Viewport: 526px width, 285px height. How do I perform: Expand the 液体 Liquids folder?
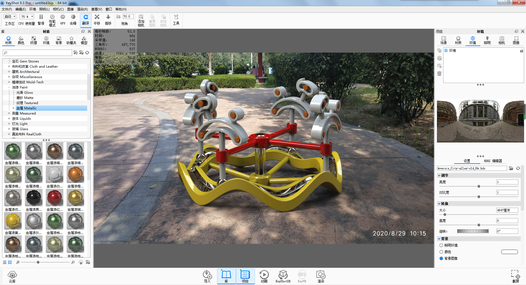[x=9, y=119]
